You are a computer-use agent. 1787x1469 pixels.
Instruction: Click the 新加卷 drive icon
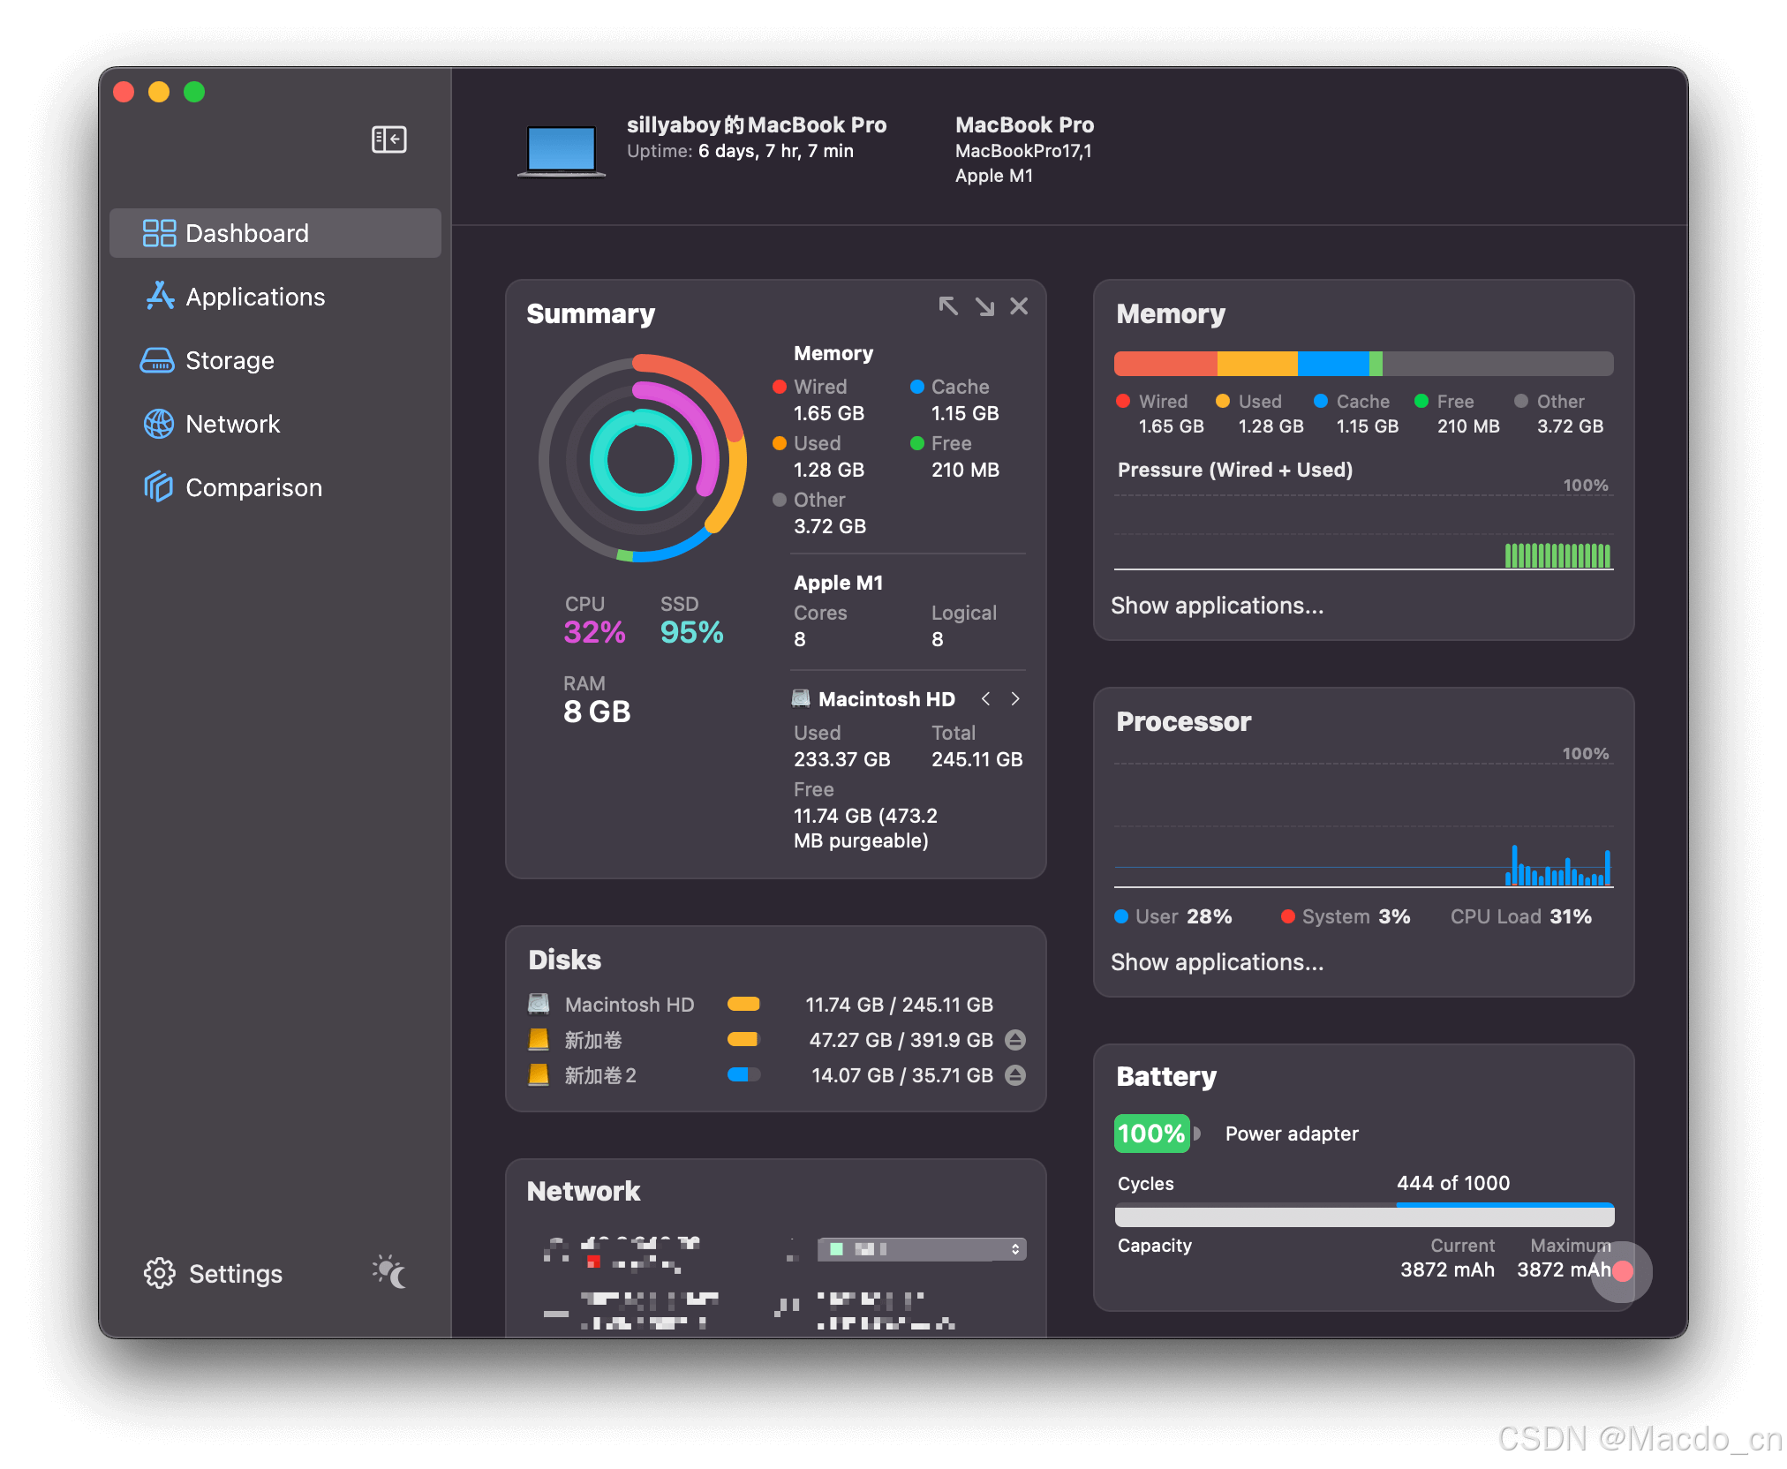click(x=539, y=1039)
